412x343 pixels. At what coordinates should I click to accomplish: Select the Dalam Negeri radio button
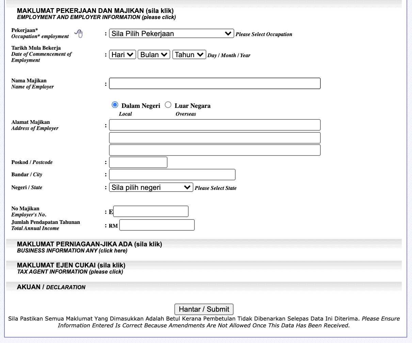[x=115, y=105]
